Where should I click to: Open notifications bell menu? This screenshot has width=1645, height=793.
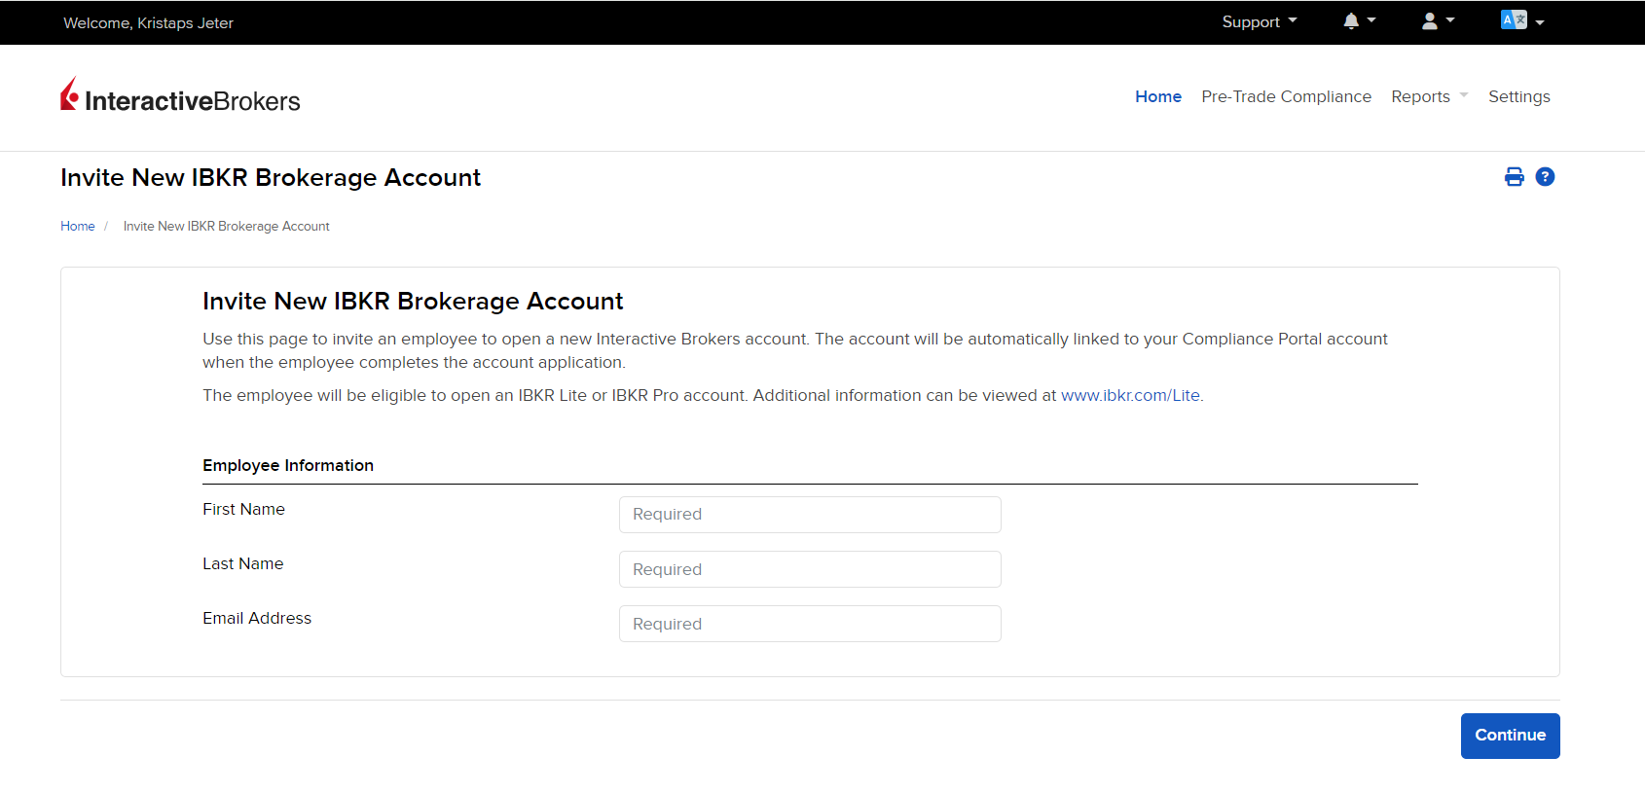point(1359,21)
